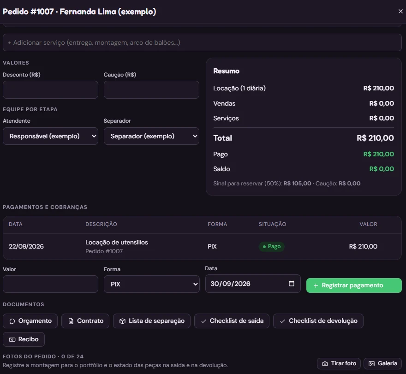Click the Locação (1 diária) line in Resumo
The image size is (406, 374).
coord(304,88)
